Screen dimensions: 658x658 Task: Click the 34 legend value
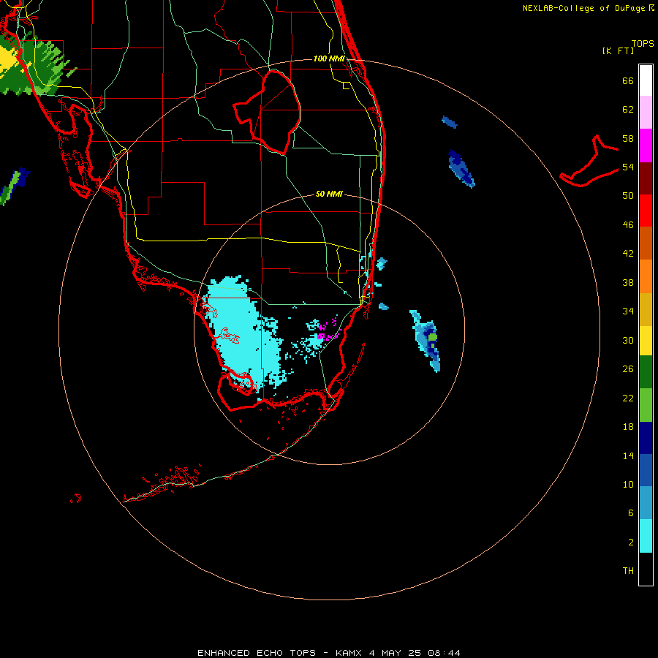pos(628,311)
